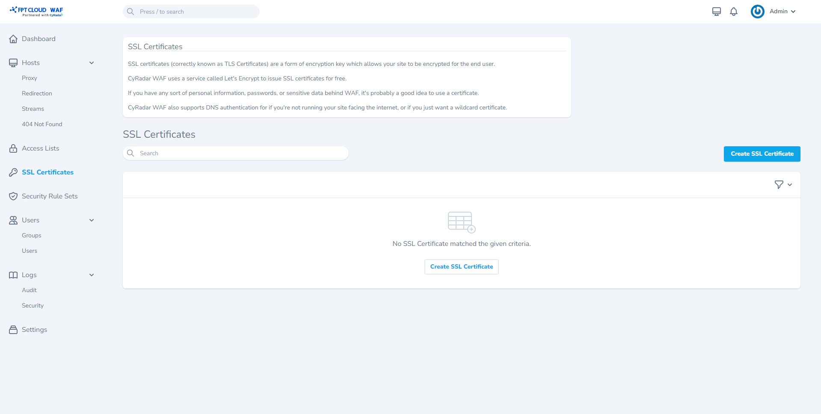Click the Security Rule Sets shield icon
821x414 pixels.
pos(13,196)
